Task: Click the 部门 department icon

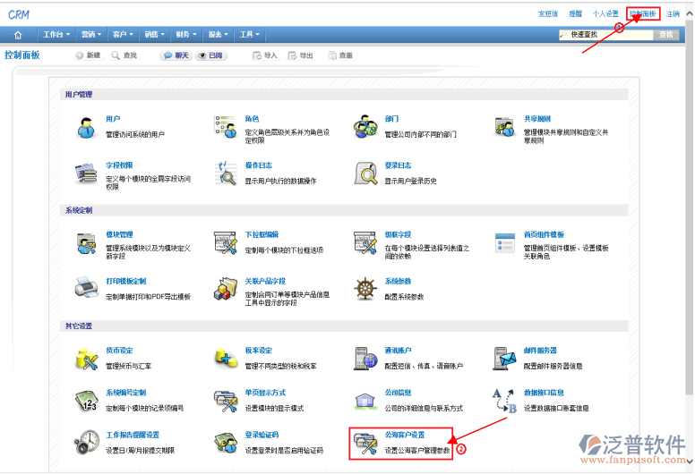Action: point(365,127)
